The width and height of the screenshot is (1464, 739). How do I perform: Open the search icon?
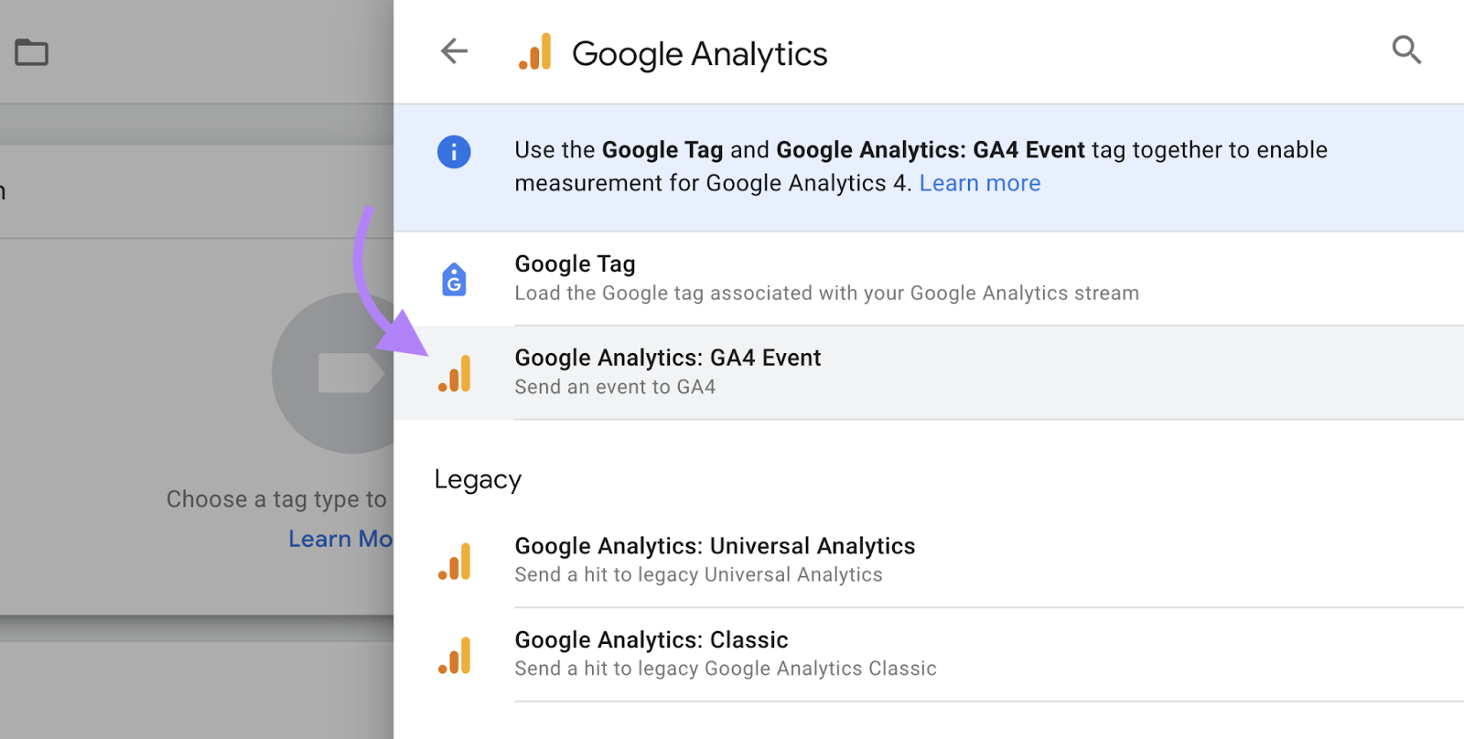tap(1405, 51)
